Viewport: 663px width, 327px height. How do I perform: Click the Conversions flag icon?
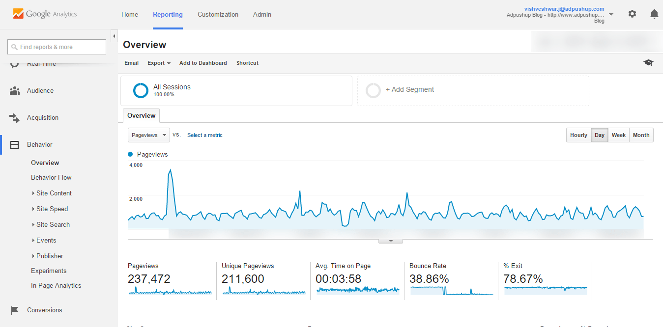(x=15, y=310)
